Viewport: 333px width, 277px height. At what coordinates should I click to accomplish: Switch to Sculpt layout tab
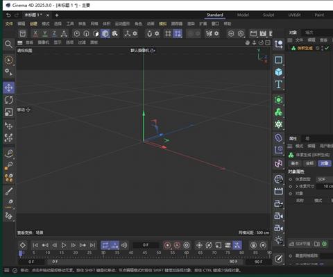(x=268, y=15)
